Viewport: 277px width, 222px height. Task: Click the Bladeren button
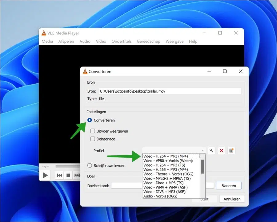229,186
